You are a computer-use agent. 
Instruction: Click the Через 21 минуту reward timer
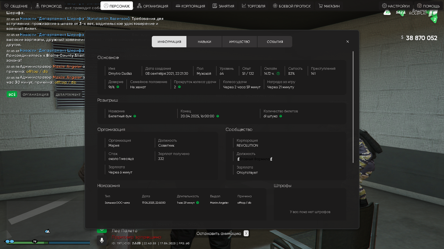pyautogui.click(x=281, y=87)
